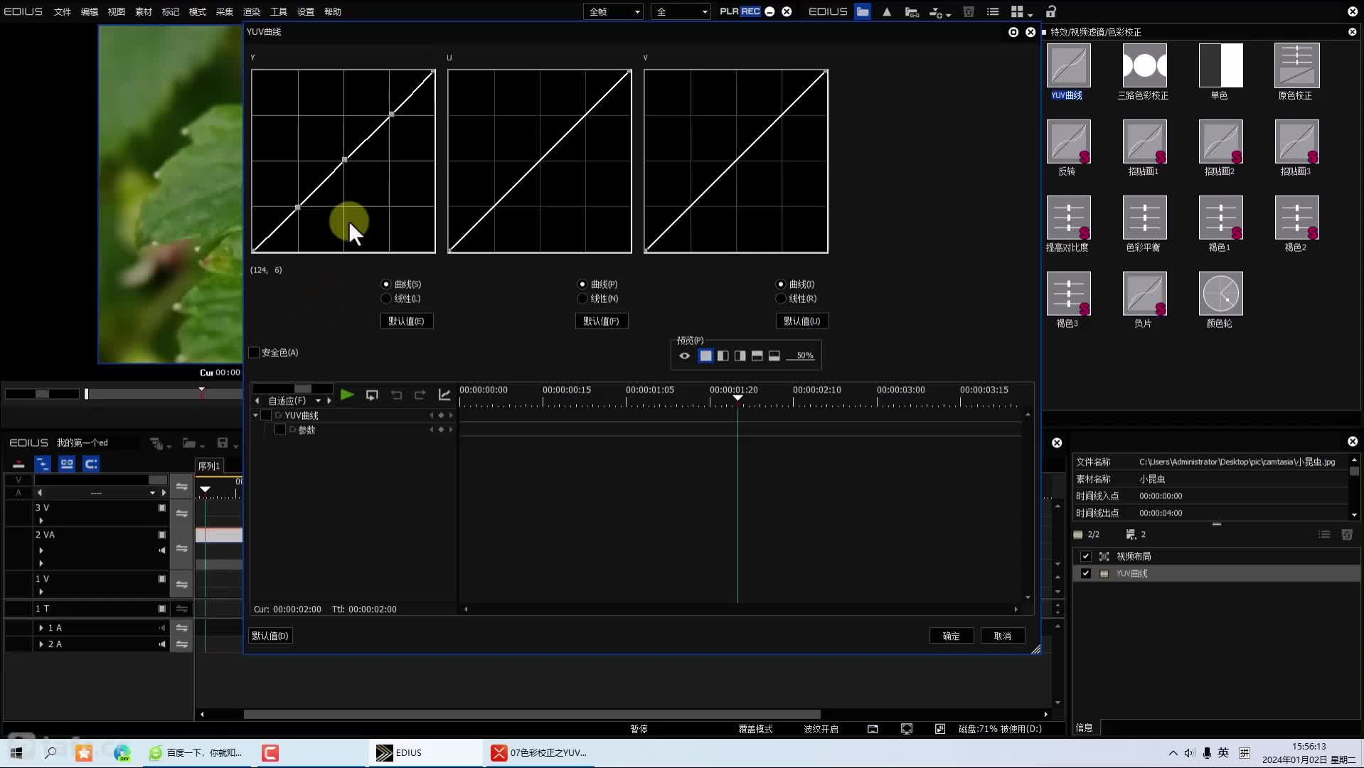The width and height of the screenshot is (1364, 768).
Task: Choose the 反转 preset effect
Action: [1068, 142]
